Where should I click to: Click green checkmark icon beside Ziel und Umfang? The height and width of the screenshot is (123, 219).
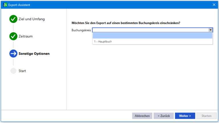pyautogui.click(x=13, y=19)
